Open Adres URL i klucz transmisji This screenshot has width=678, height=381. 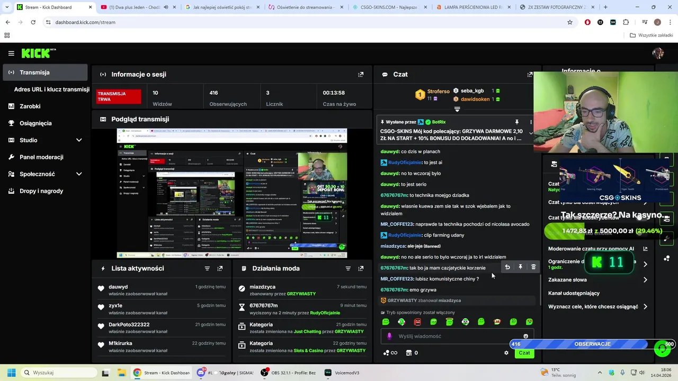click(x=51, y=89)
